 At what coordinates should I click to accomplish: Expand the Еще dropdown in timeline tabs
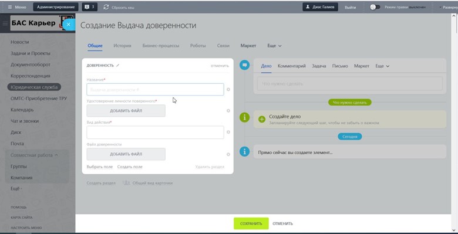pos(382,66)
